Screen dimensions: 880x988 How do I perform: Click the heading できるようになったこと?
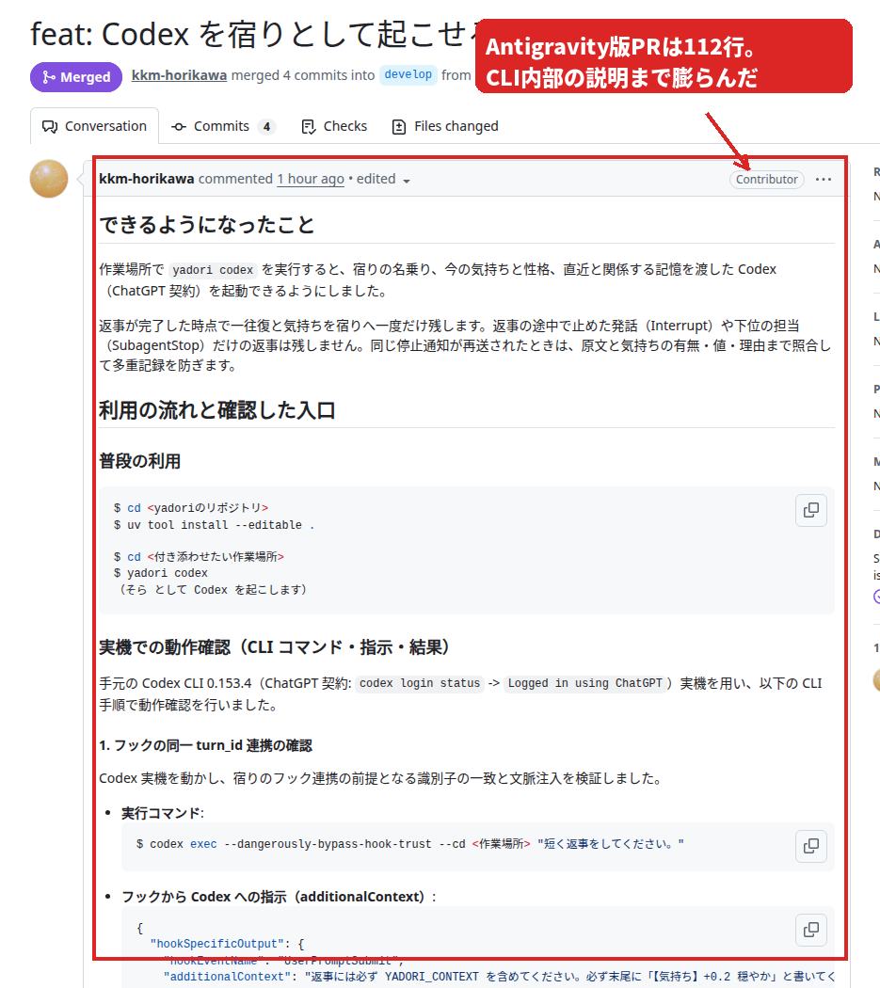(207, 225)
